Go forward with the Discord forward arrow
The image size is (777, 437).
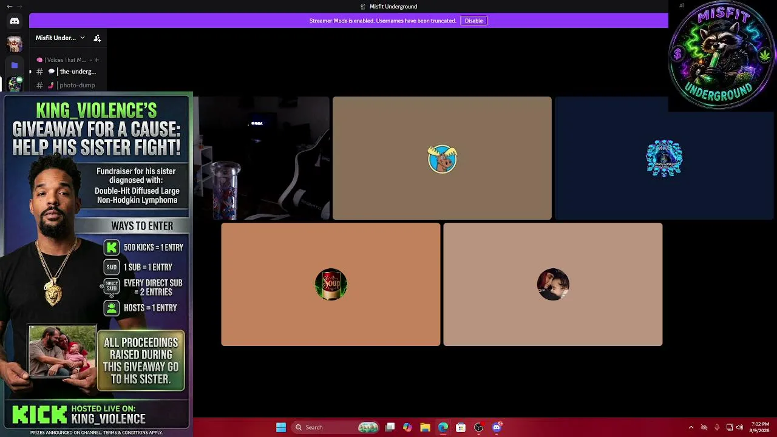coord(20,6)
